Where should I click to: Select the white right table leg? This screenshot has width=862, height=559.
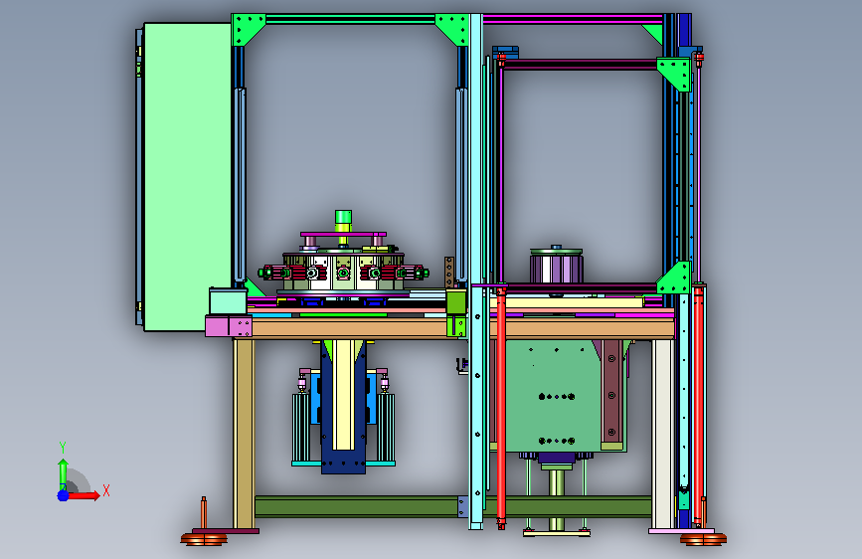tap(663, 434)
